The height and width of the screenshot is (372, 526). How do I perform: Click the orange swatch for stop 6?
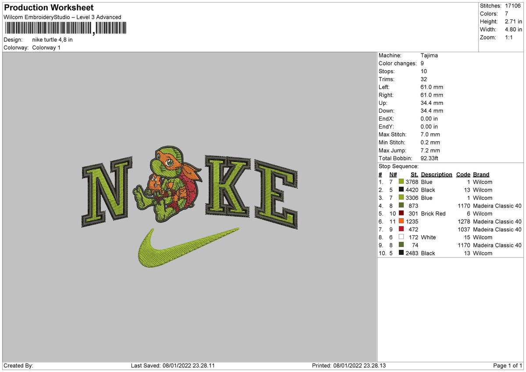click(401, 222)
